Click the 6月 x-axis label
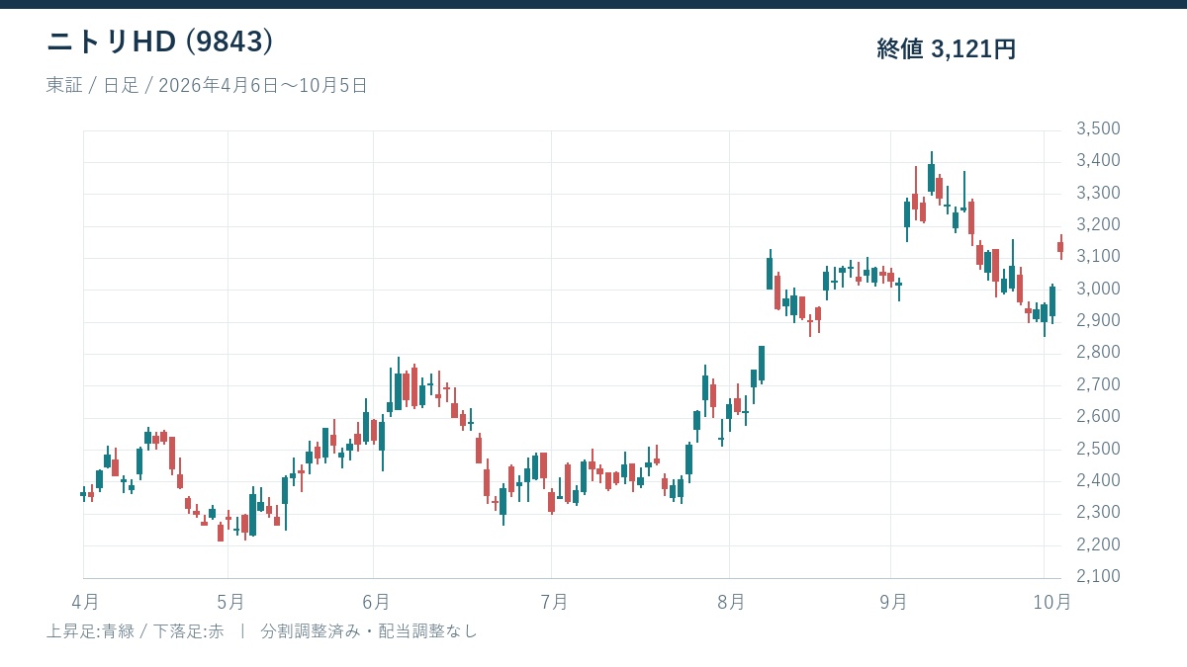1187x667 pixels. [375, 601]
